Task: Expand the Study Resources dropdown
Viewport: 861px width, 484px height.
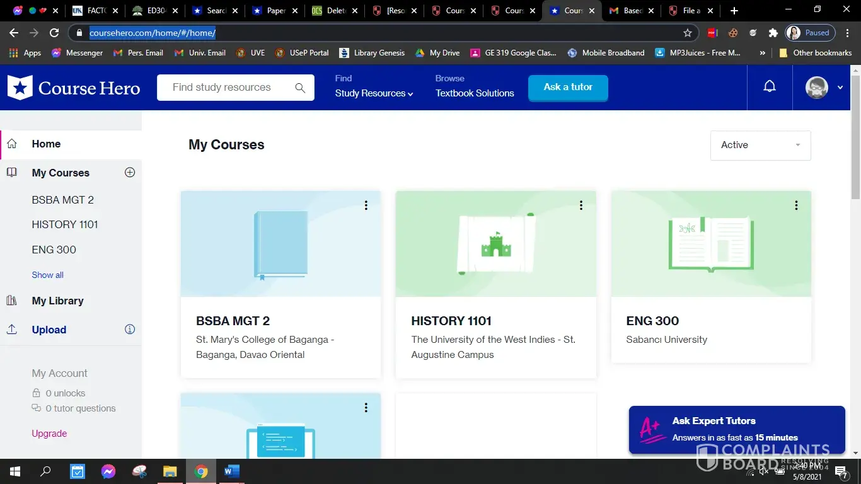Action: (x=374, y=93)
